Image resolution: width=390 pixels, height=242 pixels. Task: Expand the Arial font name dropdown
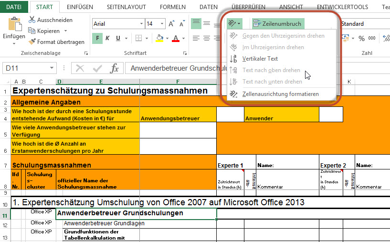(x=141, y=24)
